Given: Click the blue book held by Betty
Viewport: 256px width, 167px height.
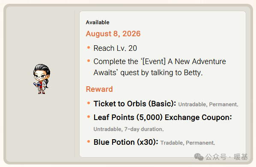Looking at the screenshot, I should [x=37, y=85].
